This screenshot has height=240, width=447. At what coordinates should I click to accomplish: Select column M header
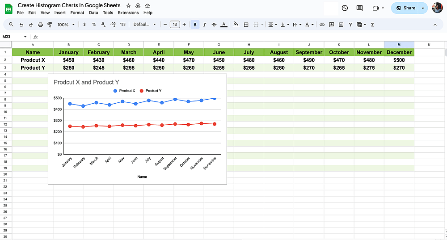click(399, 45)
